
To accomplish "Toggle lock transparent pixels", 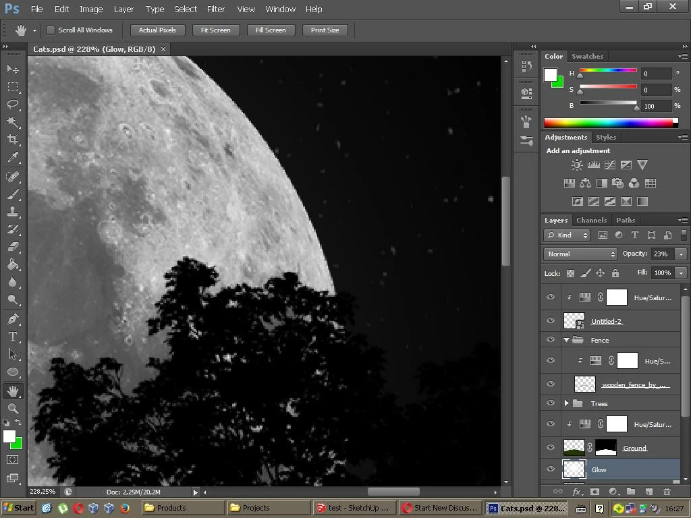I will (x=570, y=274).
